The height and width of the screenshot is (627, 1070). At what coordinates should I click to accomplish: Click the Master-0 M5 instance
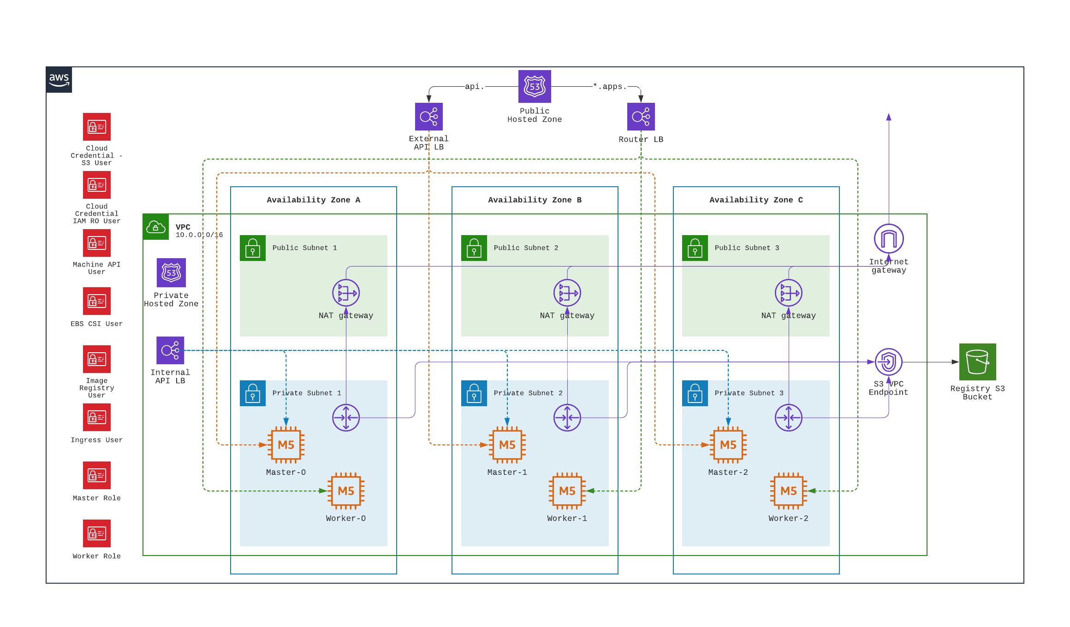click(x=286, y=445)
